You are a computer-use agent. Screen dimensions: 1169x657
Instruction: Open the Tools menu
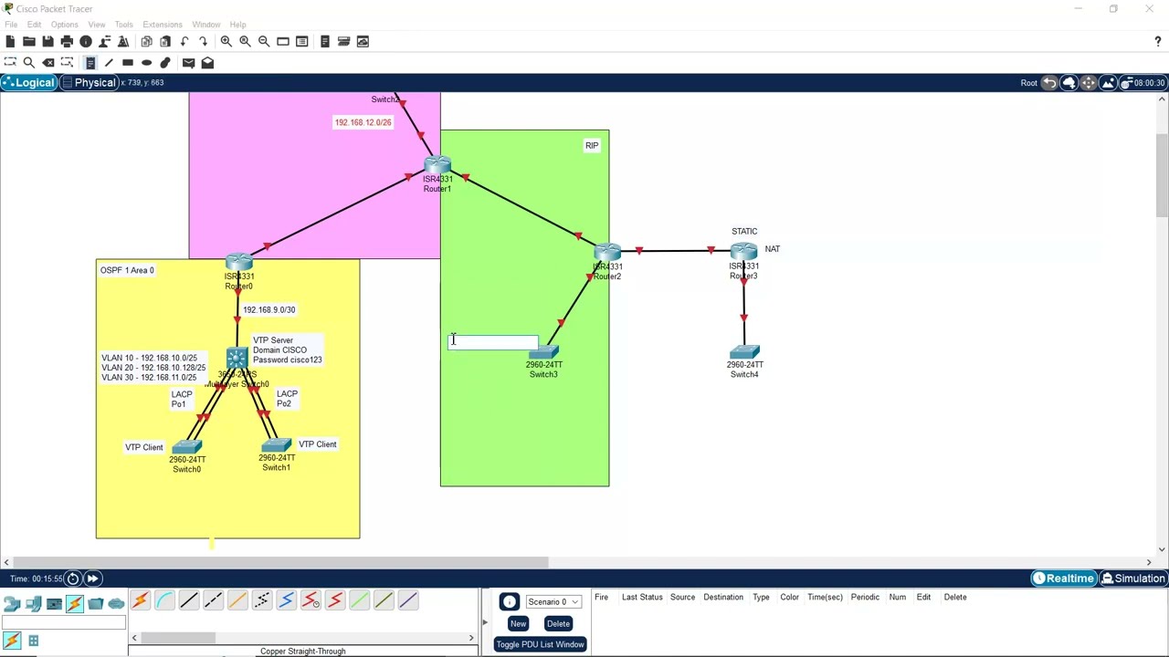click(123, 25)
